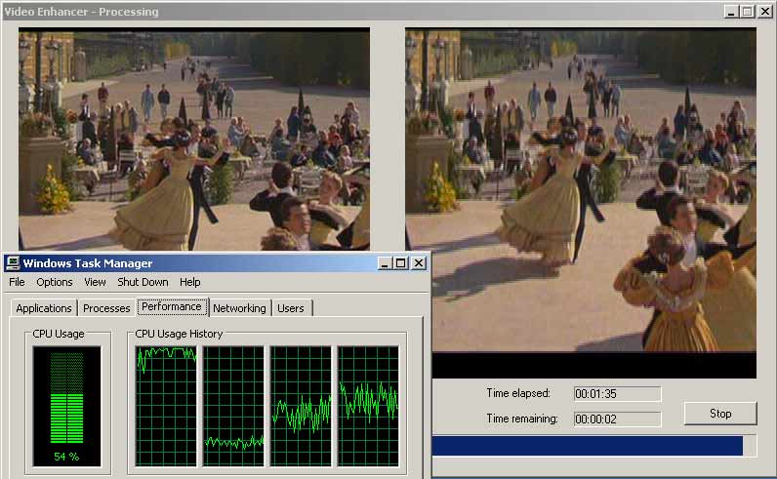Switch to the Applications tab
This screenshot has height=479, width=777.
pyautogui.click(x=44, y=308)
